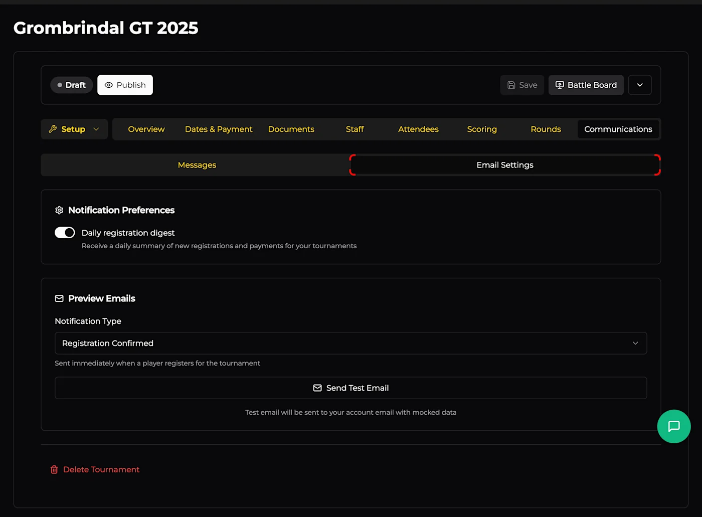Send a test email
The width and height of the screenshot is (702, 517).
(x=350, y=388)
